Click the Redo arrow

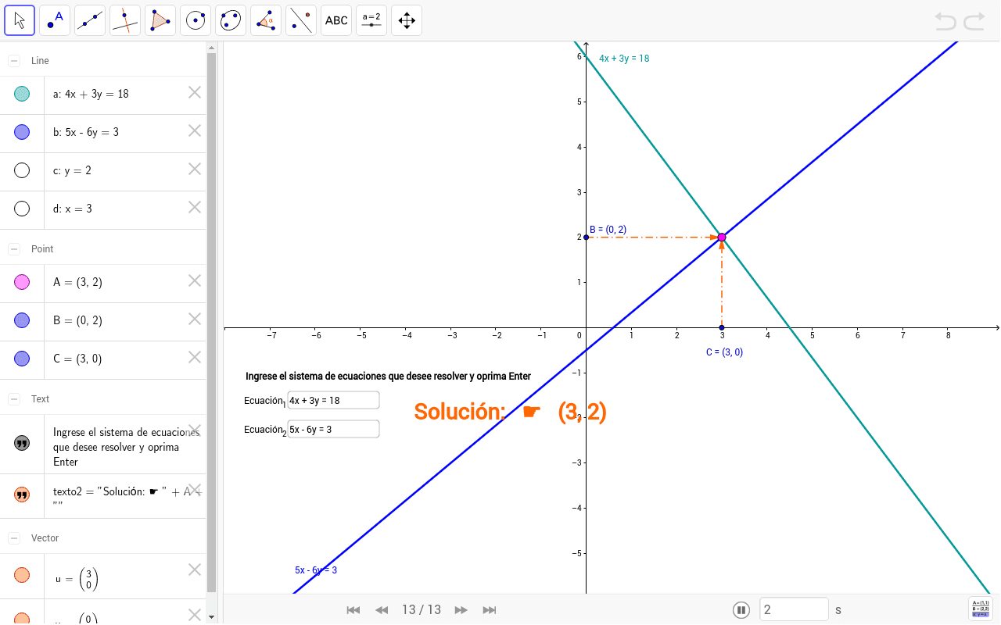[974, 21]
